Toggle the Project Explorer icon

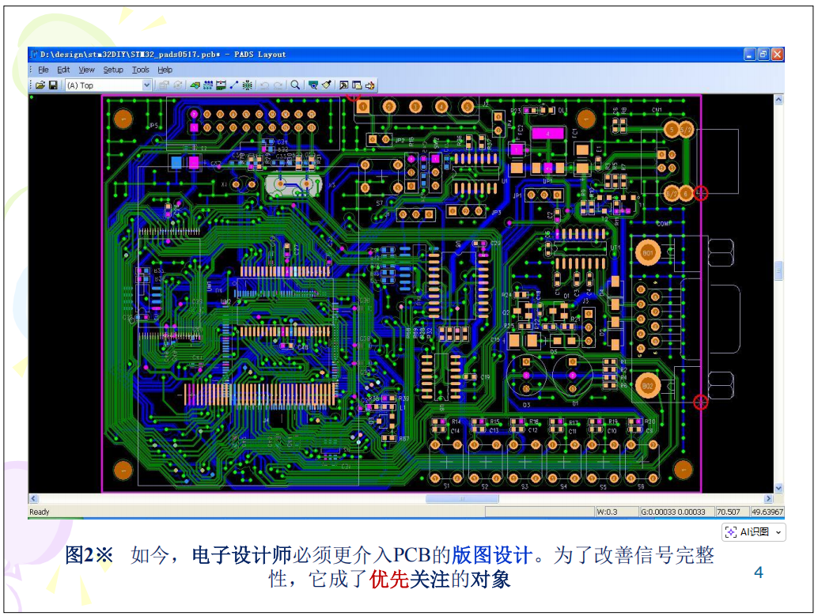tap(357, 85)
